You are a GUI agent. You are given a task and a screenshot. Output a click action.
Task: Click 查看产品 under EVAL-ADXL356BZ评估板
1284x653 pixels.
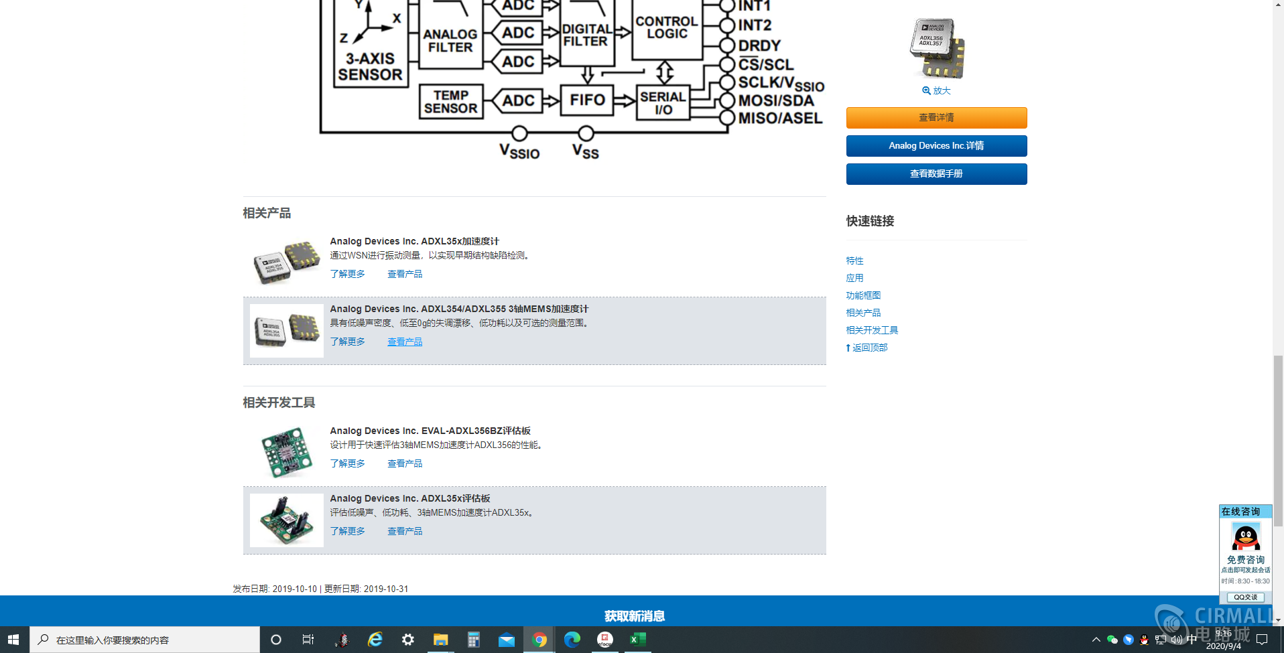coord(405,463)
